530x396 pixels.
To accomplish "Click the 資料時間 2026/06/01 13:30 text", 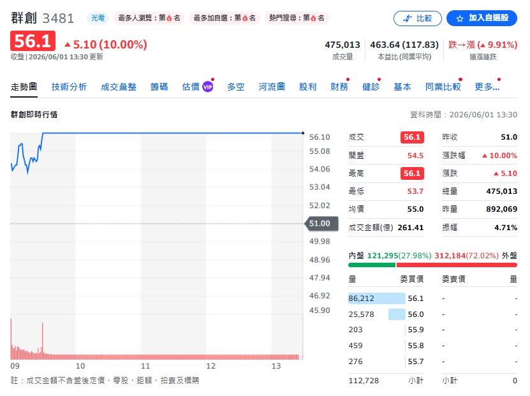I will (464, 115).
